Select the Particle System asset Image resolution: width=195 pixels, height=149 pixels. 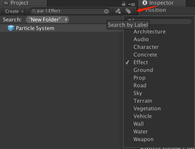[x=35, y=28]
